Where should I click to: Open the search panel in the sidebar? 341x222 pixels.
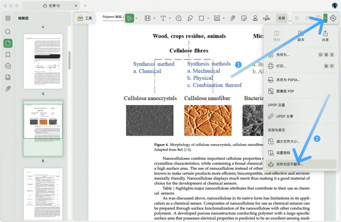(8, 32)
